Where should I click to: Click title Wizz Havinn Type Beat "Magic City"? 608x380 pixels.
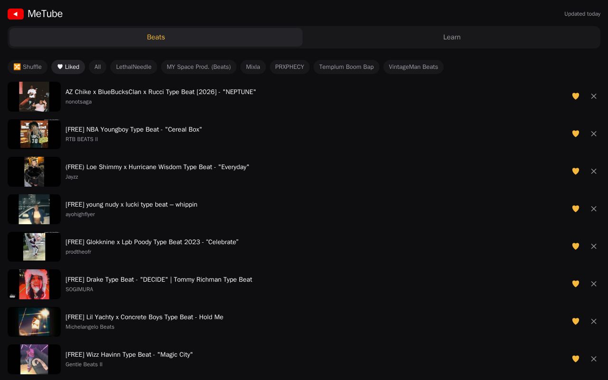click(129, 354)
